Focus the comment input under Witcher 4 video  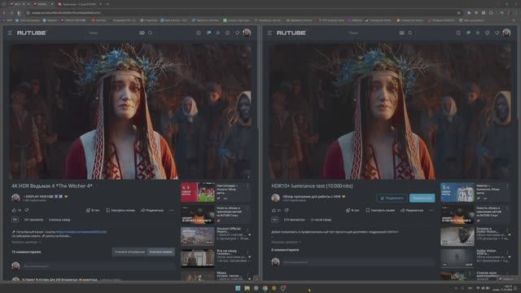(99, 266)
